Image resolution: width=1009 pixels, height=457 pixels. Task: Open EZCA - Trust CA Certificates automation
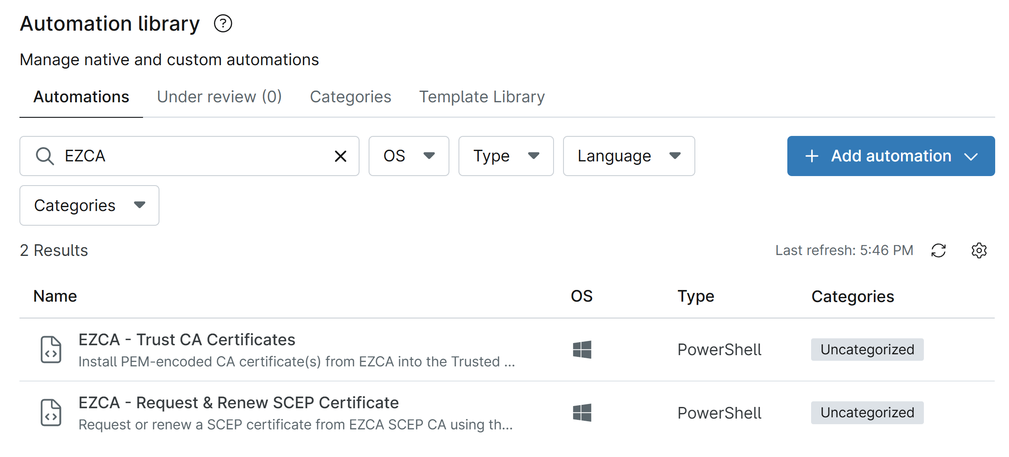point(187,340)
